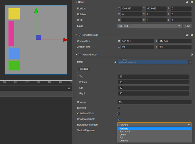Open the Node section help book icon
This screenshot has width=195, height=144.
(x=187, y=2)
